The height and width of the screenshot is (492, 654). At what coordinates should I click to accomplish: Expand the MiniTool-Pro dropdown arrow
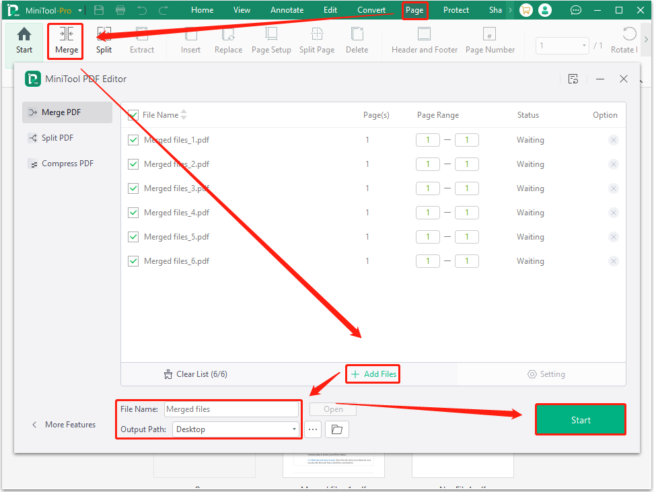81,9
